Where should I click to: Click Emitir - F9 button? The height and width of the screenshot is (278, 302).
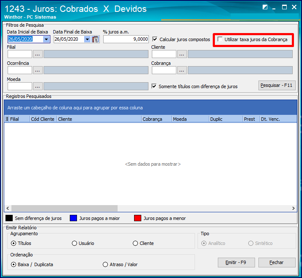click(x=236, y=263)
